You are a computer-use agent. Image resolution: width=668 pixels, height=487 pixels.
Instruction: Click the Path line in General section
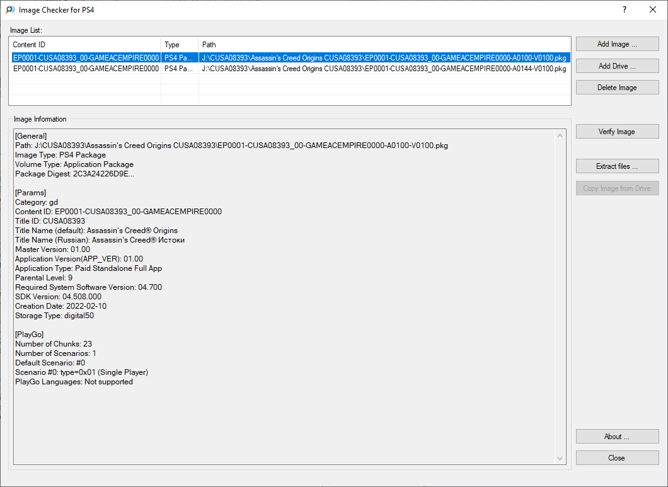pyautogui.click(x=231, y=146)
